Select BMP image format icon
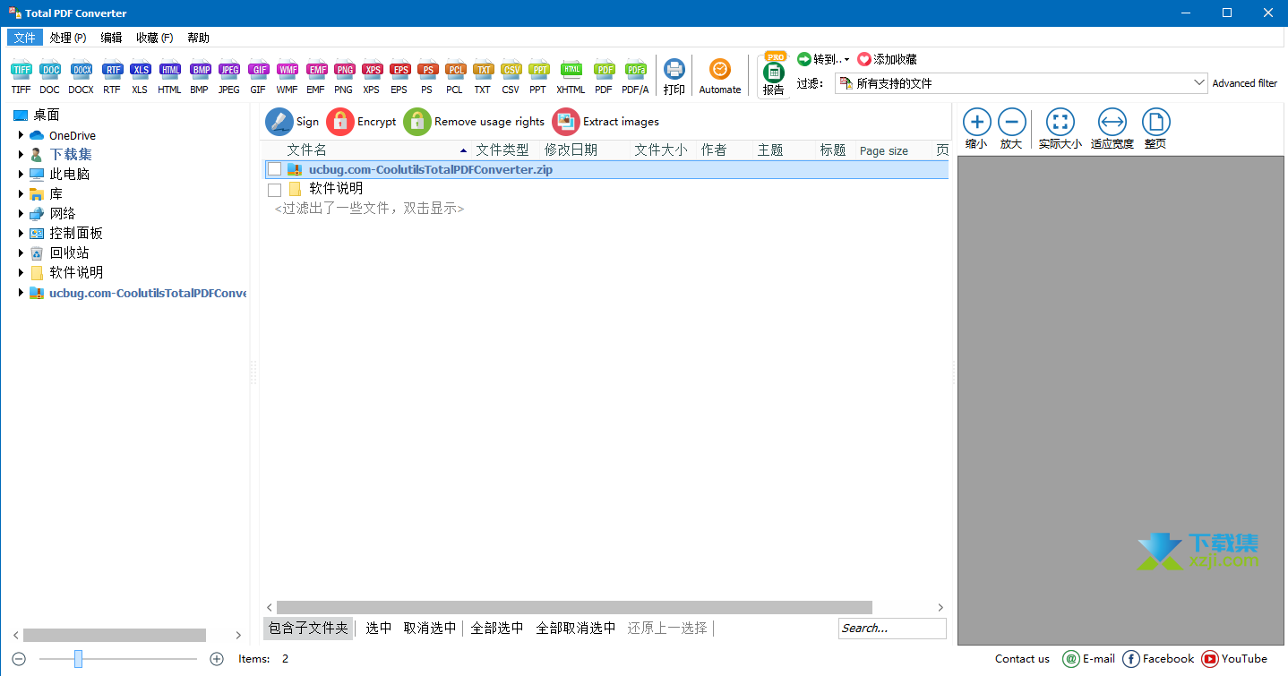This screenshot has height=676, width=1288. [x=200, y=70]
